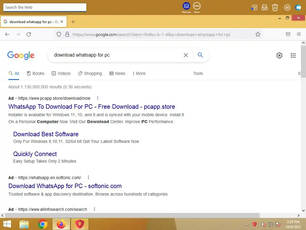
Task: Click the horizontal scrollbar thumb
Action: (x=132, y=216)
